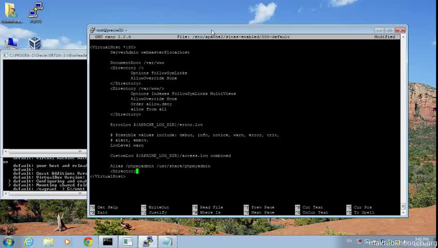Click the closing '</VirtualHost>' line

(108, 176)
